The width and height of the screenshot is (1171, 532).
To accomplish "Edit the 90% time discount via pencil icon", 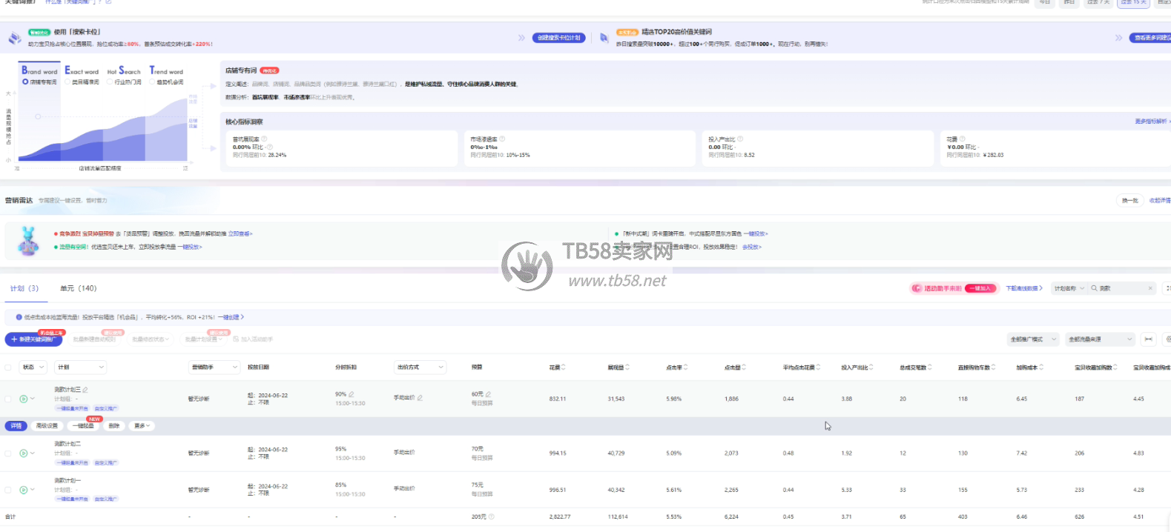I will pyautogui.click(x=351, y=394).
